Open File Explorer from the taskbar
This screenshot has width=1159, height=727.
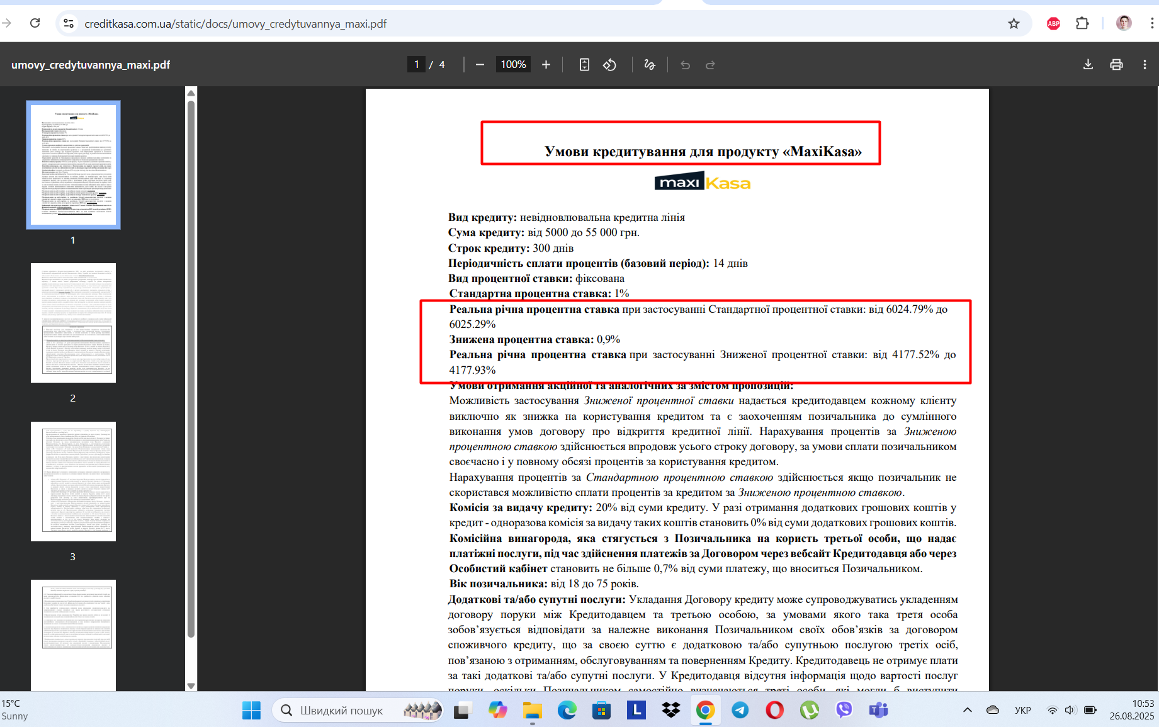[x=533, y=710]
